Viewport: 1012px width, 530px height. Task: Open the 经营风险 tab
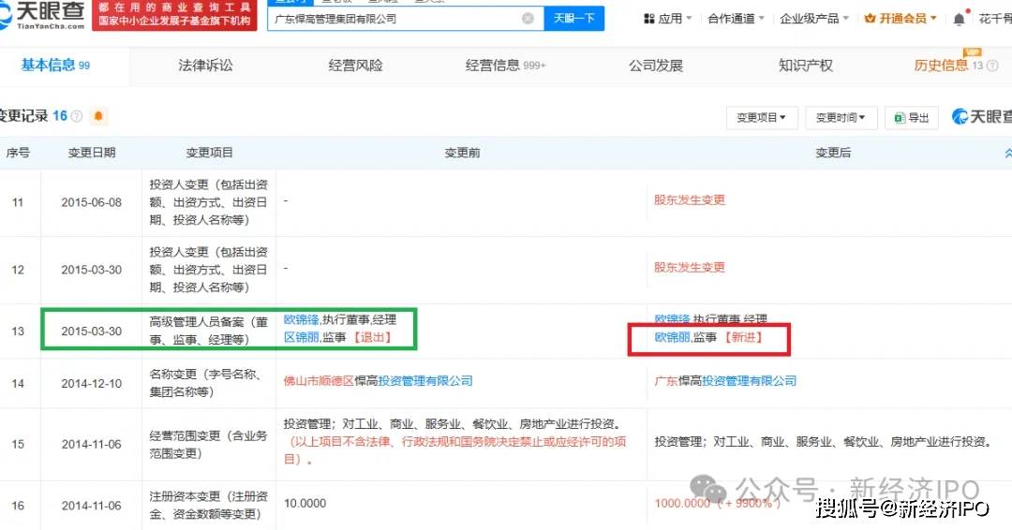coord(355,66)
